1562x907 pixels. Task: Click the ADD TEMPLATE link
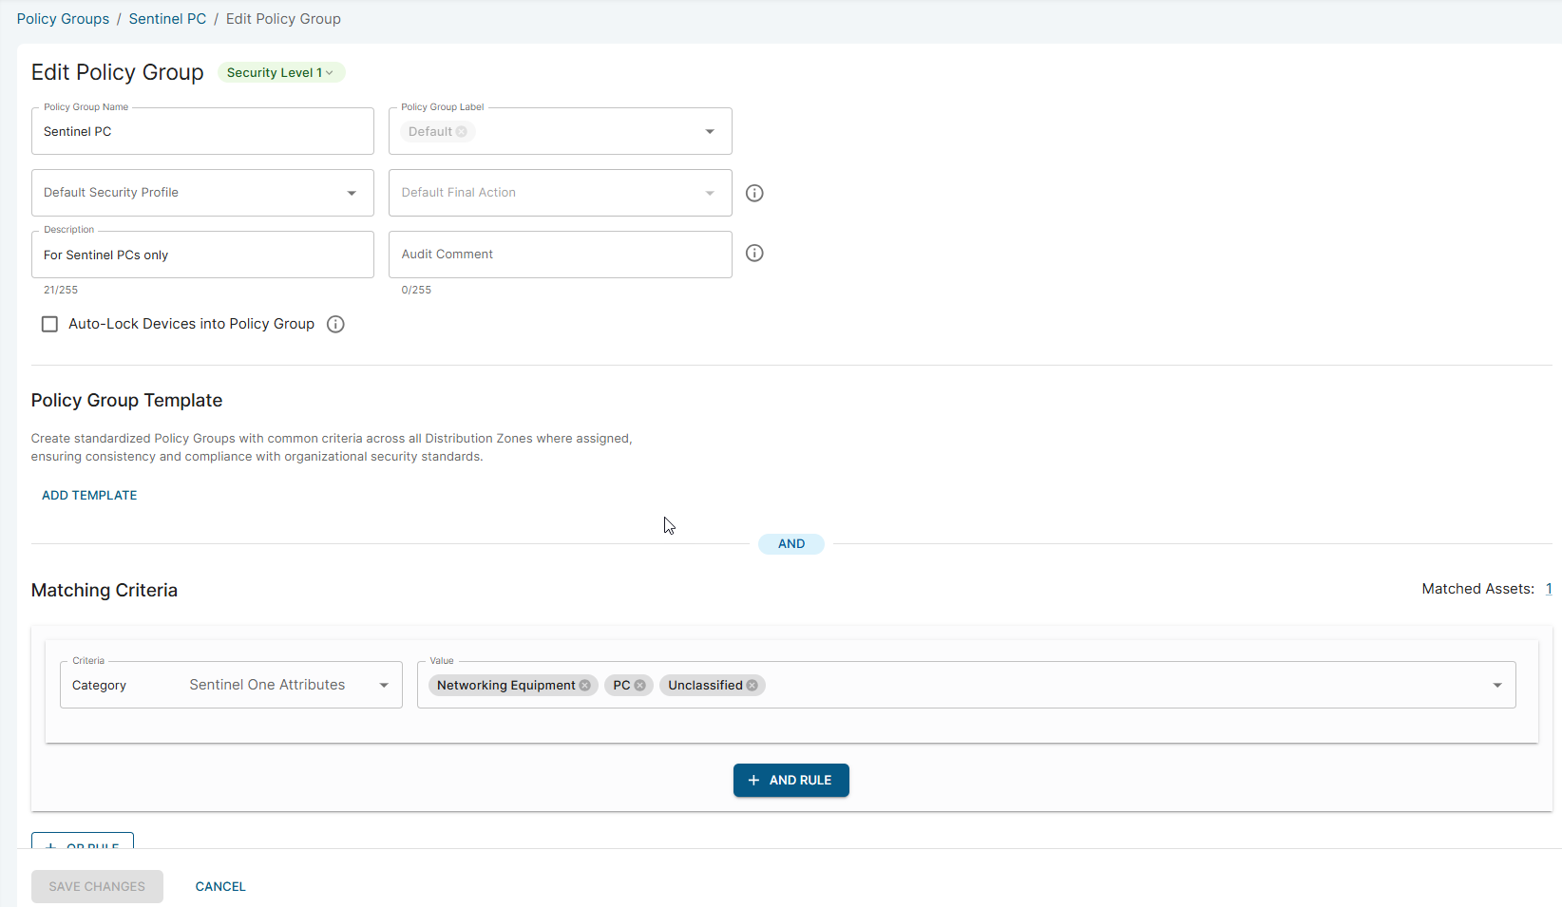[x=89, y=496]
